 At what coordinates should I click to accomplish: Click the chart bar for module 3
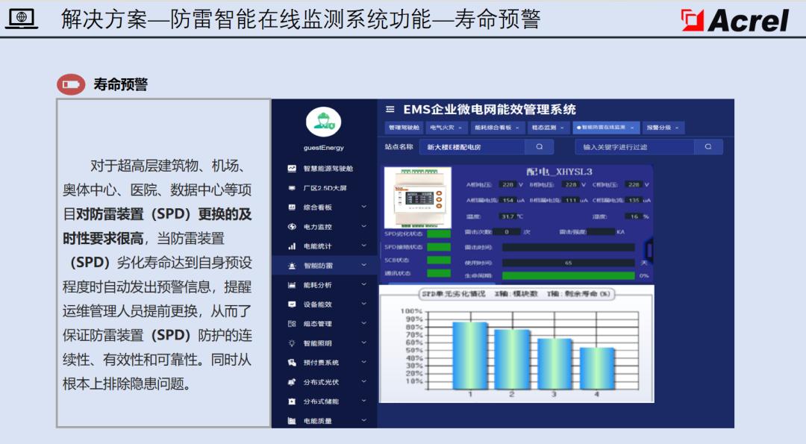tap(554, 364)
